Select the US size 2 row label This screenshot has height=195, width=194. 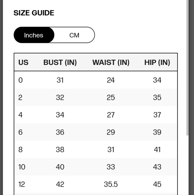coord(20,97)
